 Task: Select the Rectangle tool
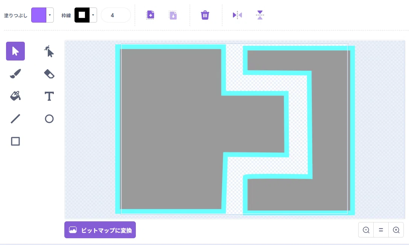point(15,141)
